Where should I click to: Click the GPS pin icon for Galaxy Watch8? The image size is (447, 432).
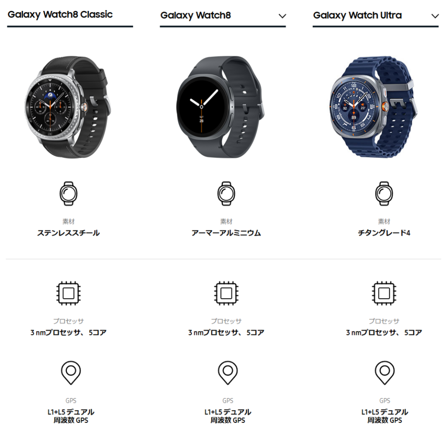coord(227,373)
